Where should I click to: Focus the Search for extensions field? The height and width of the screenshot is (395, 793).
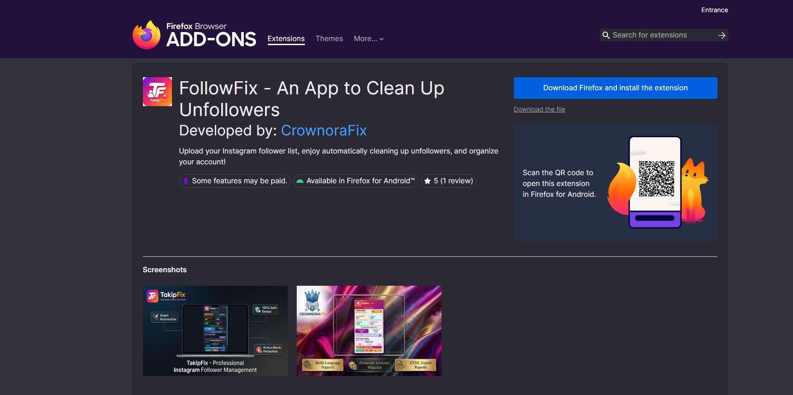pyautogui.click(x=664, y=35)
